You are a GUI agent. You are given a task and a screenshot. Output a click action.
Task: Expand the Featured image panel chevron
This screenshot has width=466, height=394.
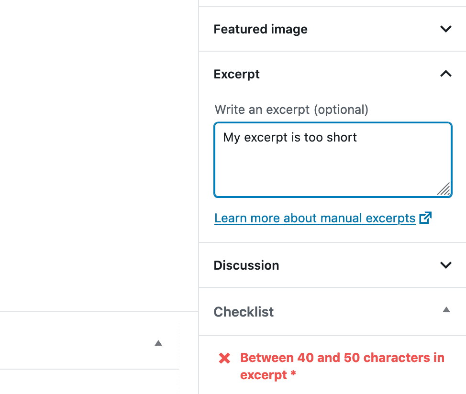[x=445, y=29]
